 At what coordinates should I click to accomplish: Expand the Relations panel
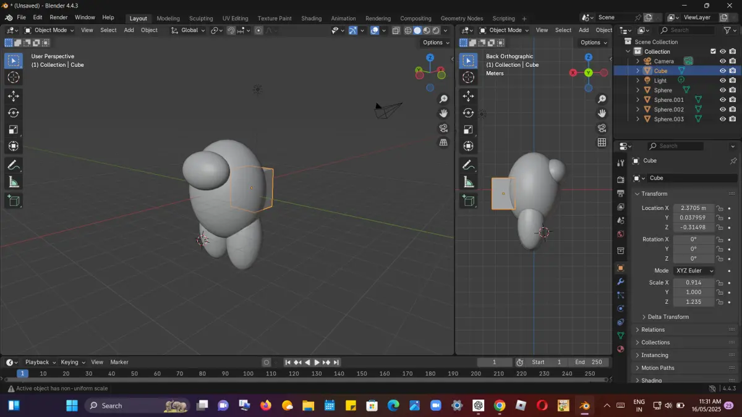pos(653,330)
